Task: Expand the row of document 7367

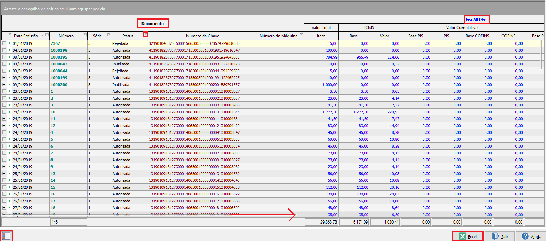Action: 4,43
